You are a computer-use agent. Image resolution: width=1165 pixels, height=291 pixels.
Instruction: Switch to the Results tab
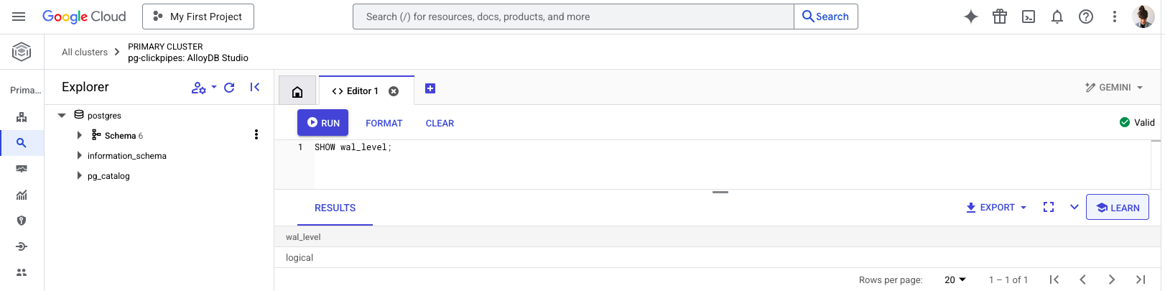(335, 208)
